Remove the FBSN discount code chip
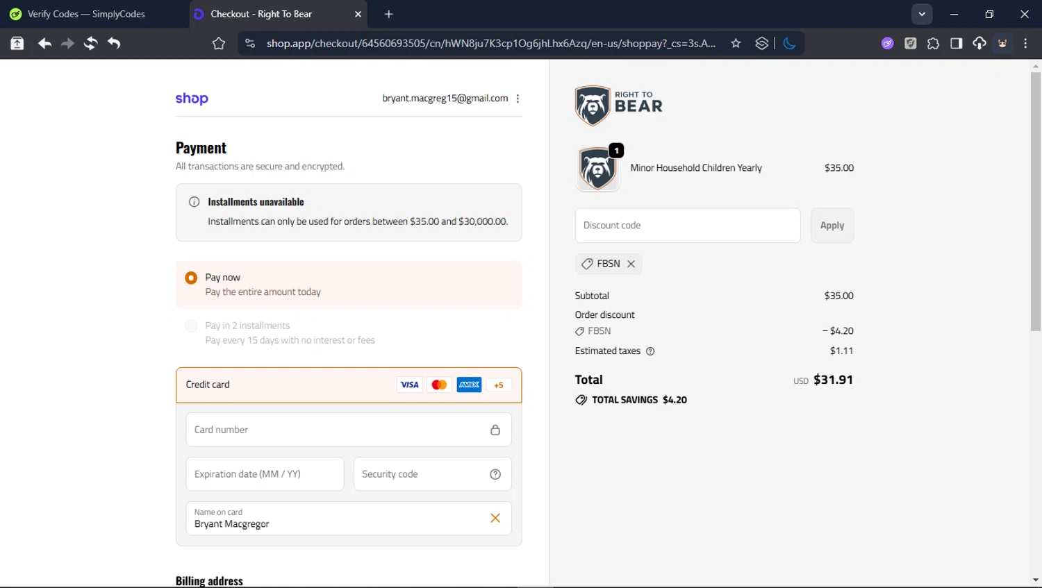This screenshot has width=1042, height=588. pos(631,264)
